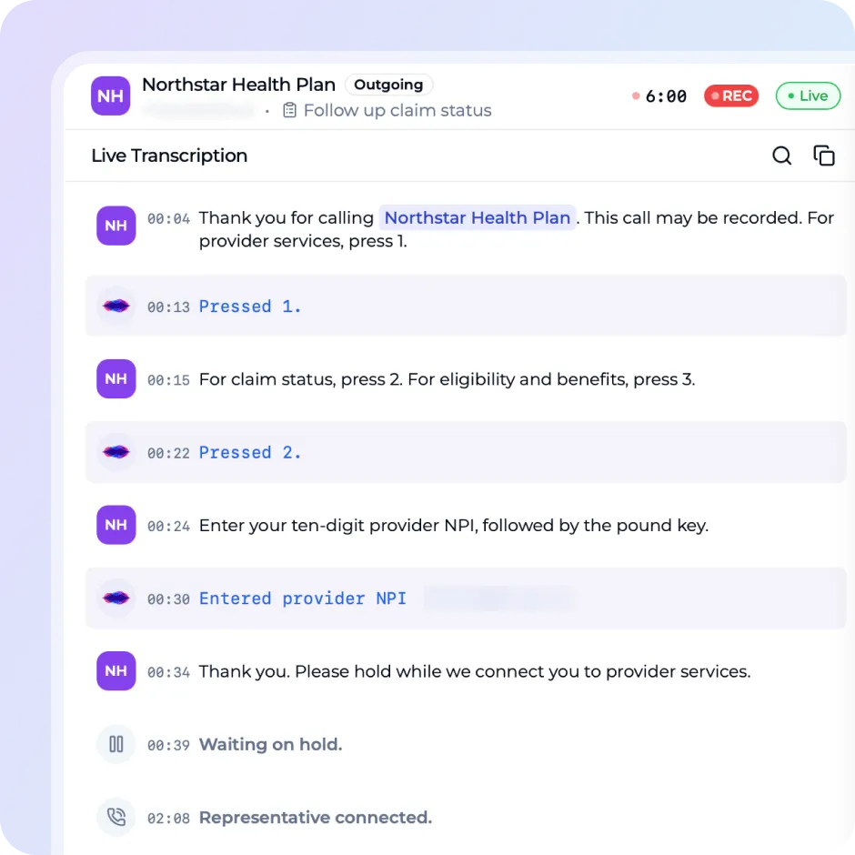This screenshot has height=855, width=855.
Task: Select the 02:08 timestamp
Action: pyautogui.click(x=168, y=819)
